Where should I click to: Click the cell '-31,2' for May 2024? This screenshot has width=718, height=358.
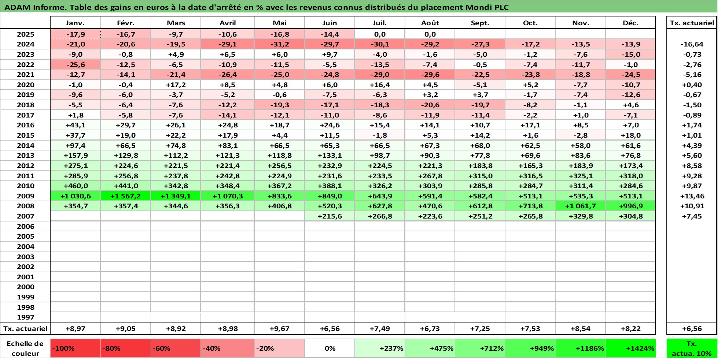[x=279, y=44]
